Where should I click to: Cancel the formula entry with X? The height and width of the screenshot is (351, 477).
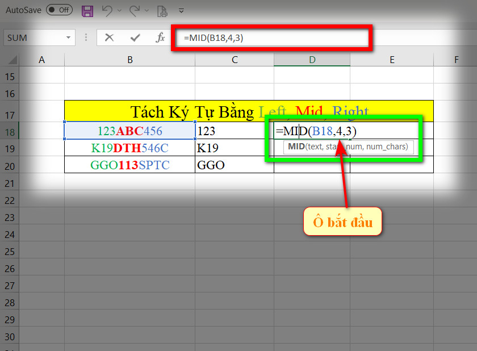[109, 37]
